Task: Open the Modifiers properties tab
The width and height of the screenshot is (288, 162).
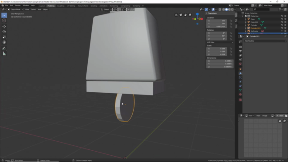Action: click(x=240, y=73)
